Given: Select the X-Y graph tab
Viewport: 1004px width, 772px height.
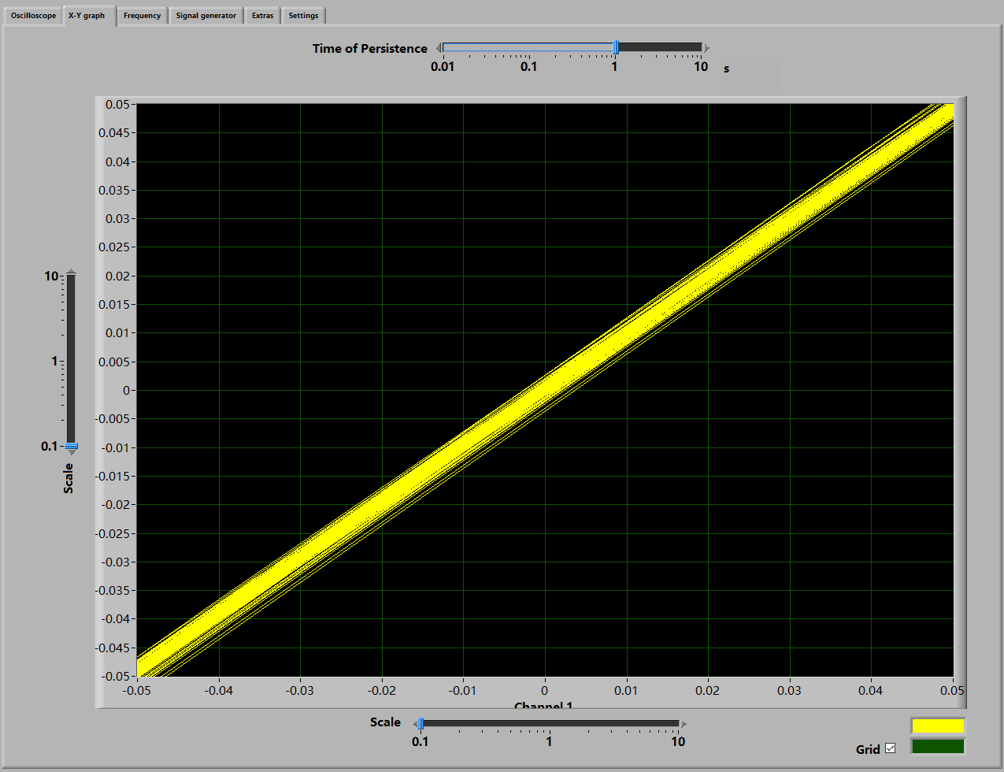Looking at the screenshot, I should coord(87,16).
